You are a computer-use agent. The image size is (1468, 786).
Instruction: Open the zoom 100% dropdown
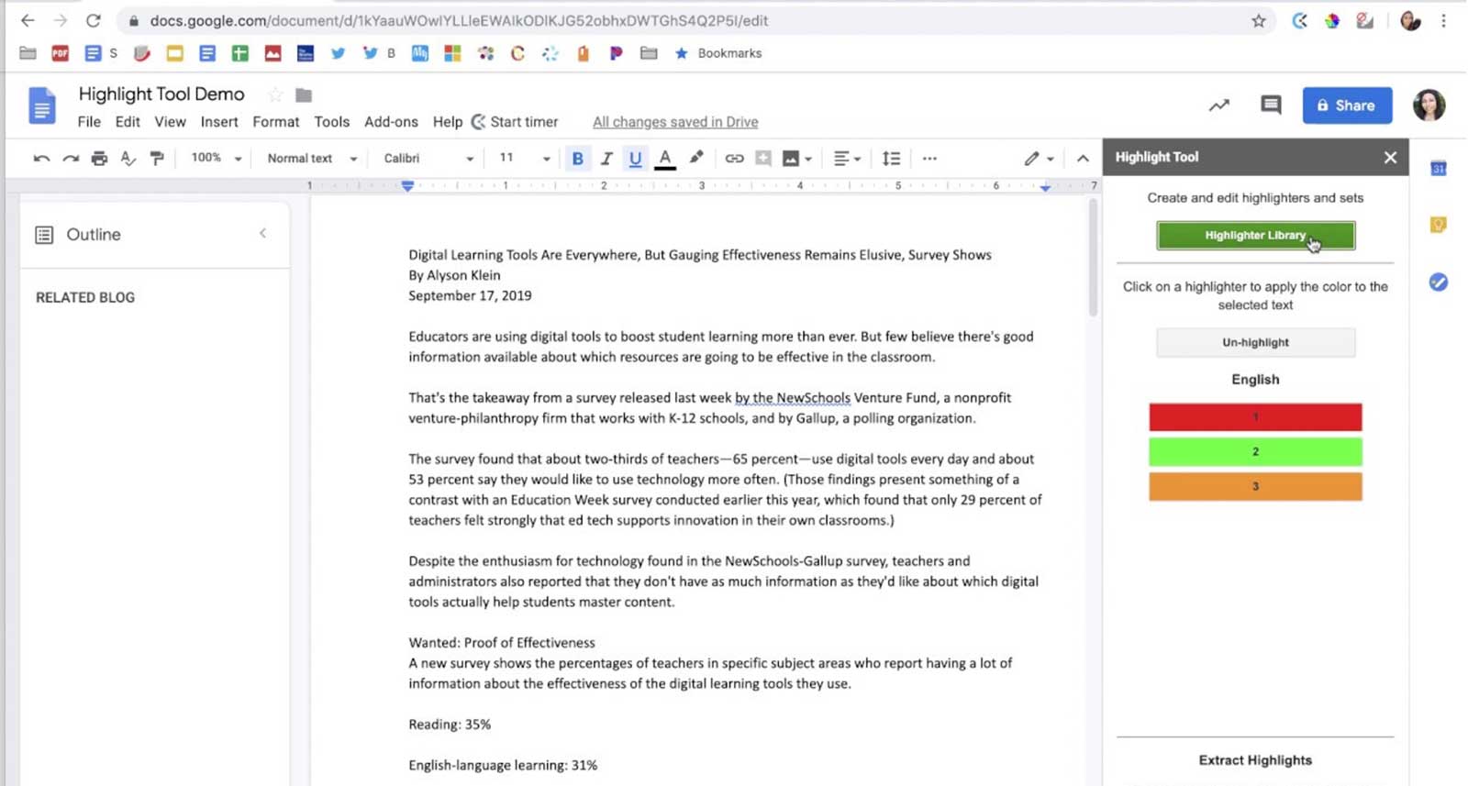pos(216,158)
